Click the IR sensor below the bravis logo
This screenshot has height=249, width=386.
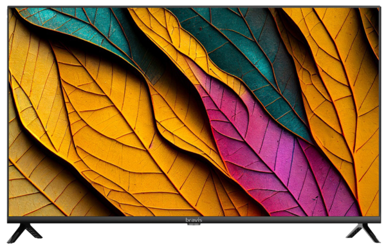(x=194, y=224)
